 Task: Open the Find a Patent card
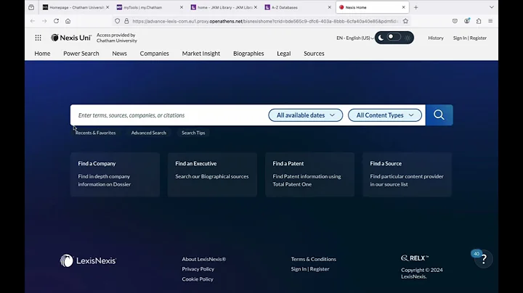(x=310, y=175)
